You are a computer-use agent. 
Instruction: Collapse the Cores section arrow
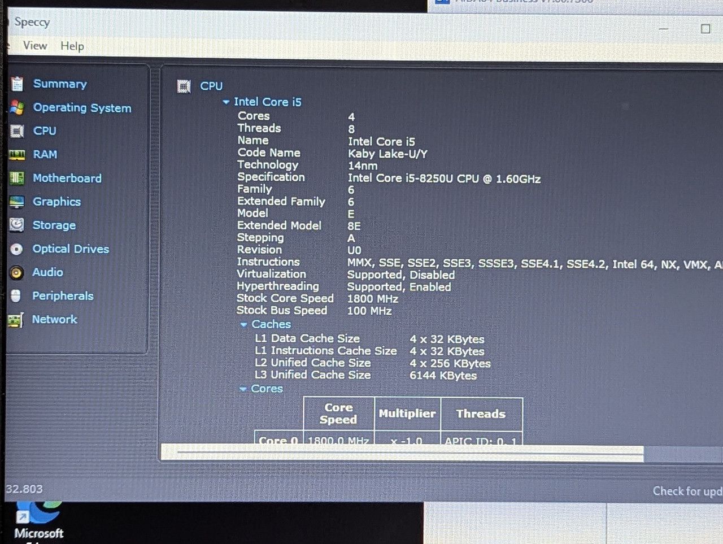[x=243, y=389]
